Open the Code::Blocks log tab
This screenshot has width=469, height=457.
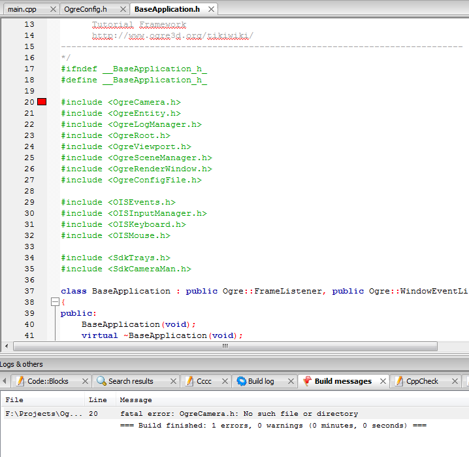point(48,381)
